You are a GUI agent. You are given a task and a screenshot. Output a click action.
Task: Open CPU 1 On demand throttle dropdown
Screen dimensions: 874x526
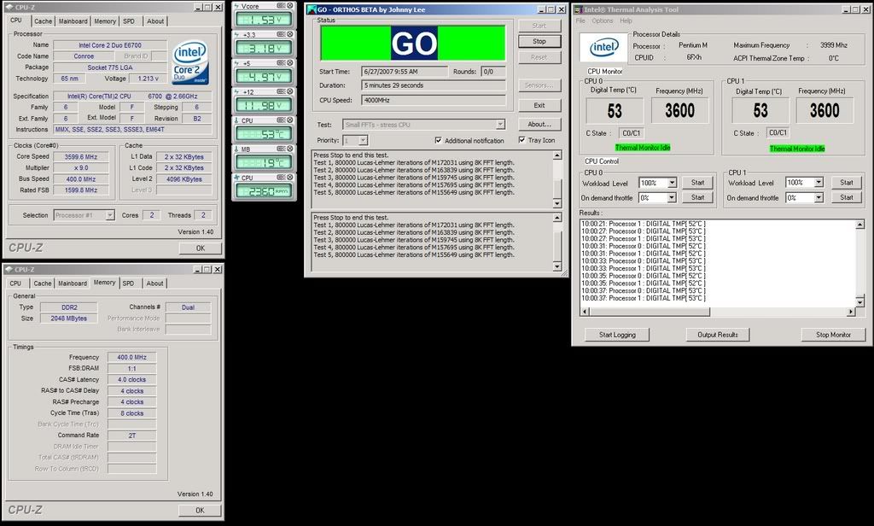click(x=819, y=197)
